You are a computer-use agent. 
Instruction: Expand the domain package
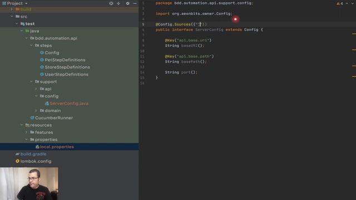(x=36, y=111)
